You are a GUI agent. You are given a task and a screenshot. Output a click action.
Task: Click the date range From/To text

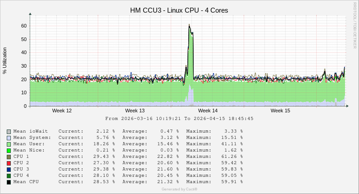coord(179,119)
